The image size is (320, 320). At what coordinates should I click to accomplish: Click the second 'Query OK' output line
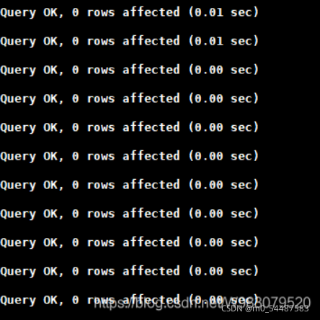click(129, 41)
